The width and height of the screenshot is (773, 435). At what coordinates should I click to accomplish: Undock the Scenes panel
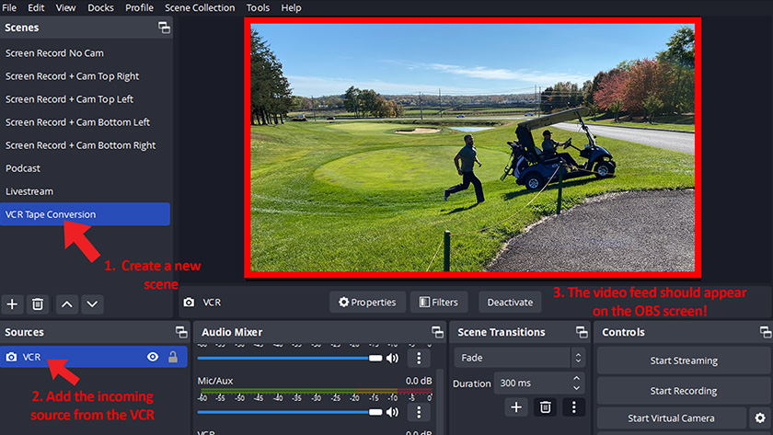tap(164, 28)
